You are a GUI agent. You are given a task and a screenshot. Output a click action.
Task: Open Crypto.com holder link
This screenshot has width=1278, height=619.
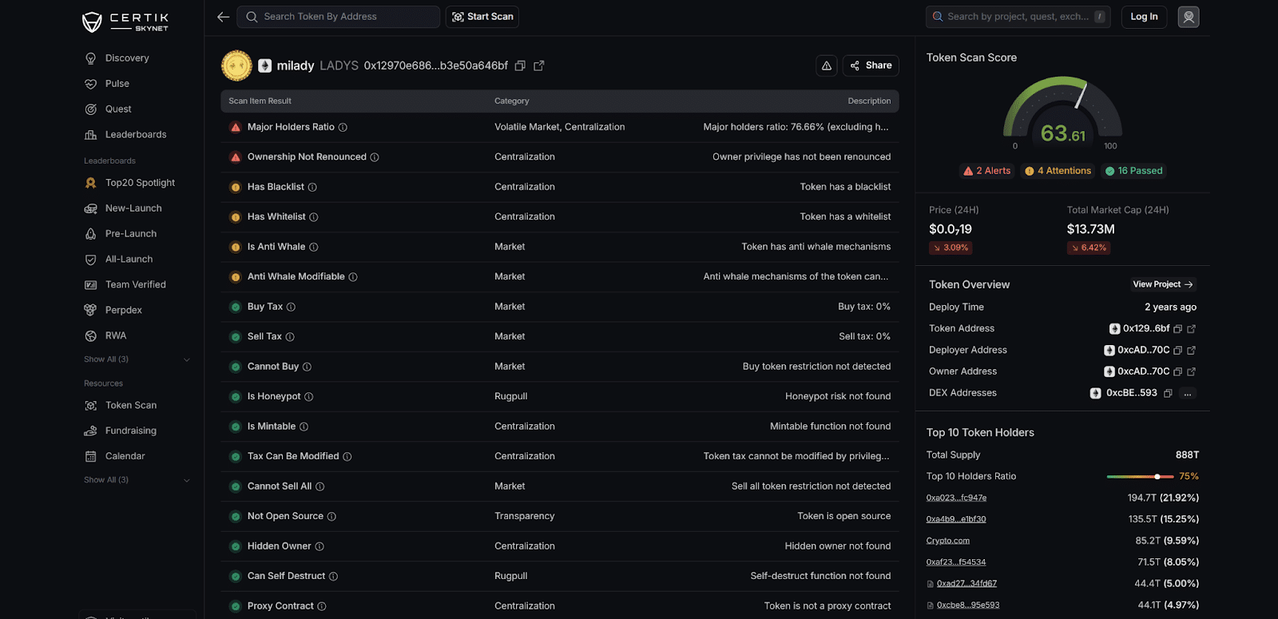(948, 541)
